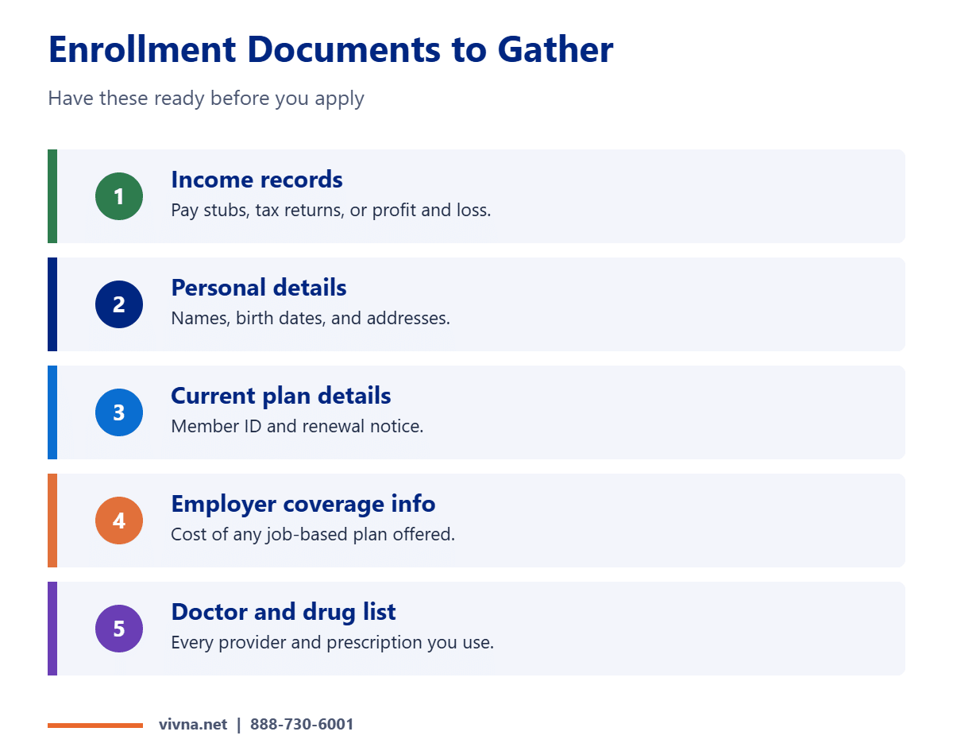Image resolution: width=953 pixels, height=747 pixels.
Task: Click 'Every provider and prescription you use.'
Action: tap(333, 643)
